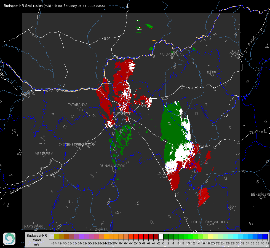This screenshot has height=248, width=270.
Task: Pick the dark green swatch after 0
Action: [166, 237]
